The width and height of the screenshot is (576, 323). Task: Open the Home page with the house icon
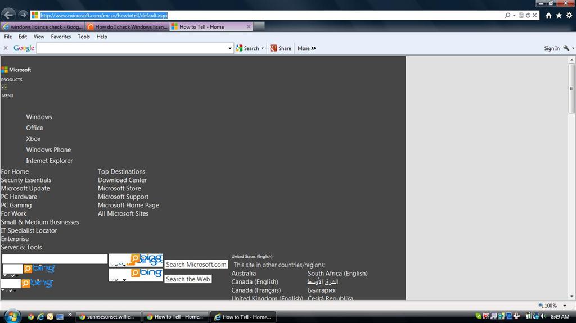point(548,15)
